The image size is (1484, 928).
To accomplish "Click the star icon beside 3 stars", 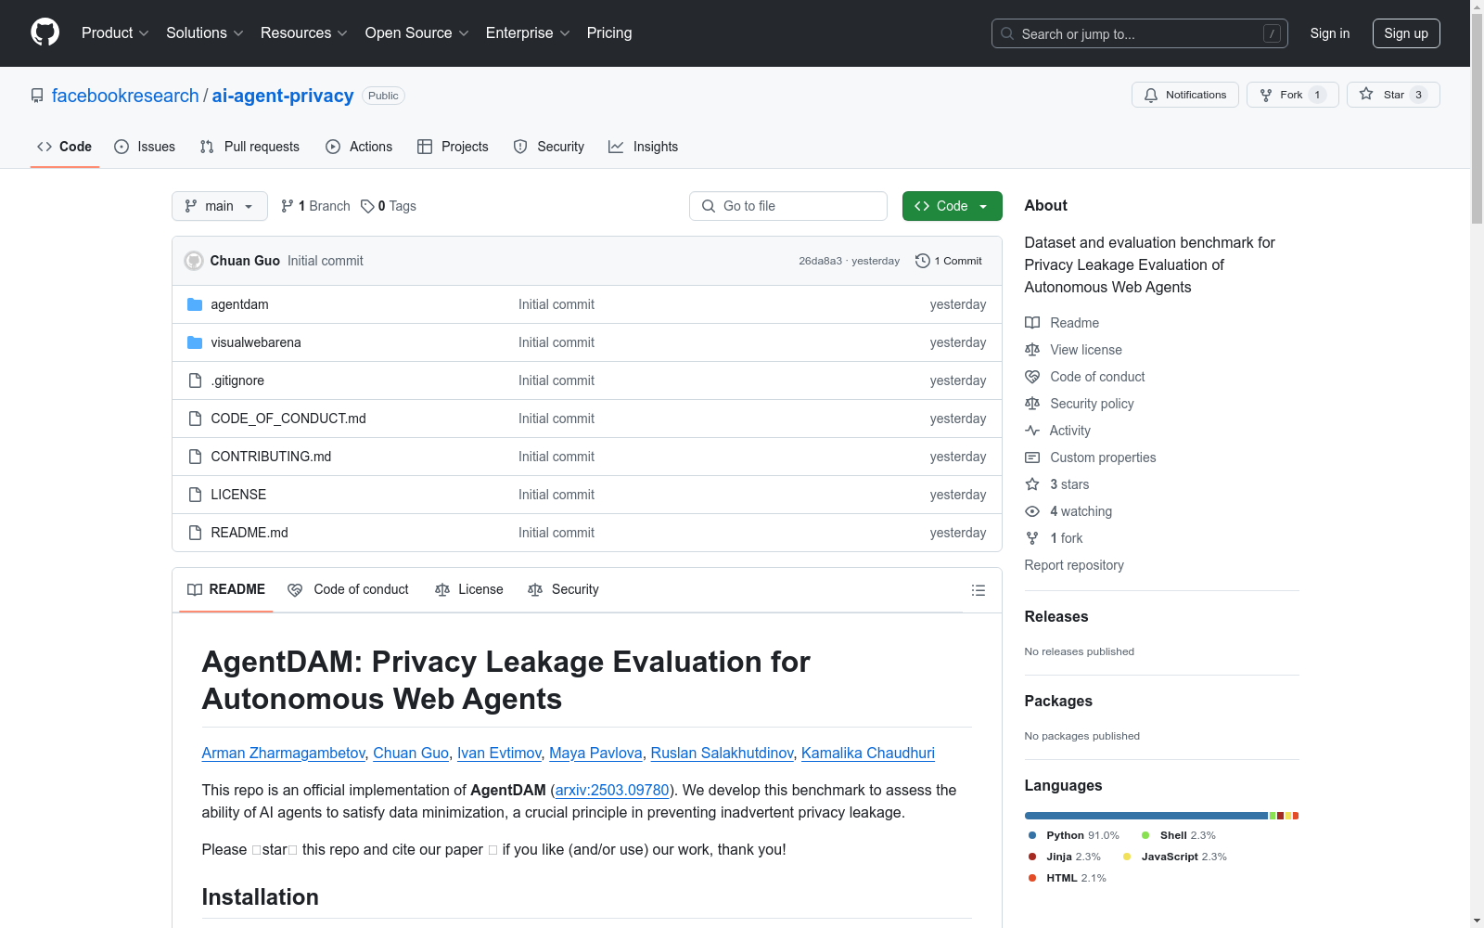I will pyautogui.click(x=1032, y=484).
